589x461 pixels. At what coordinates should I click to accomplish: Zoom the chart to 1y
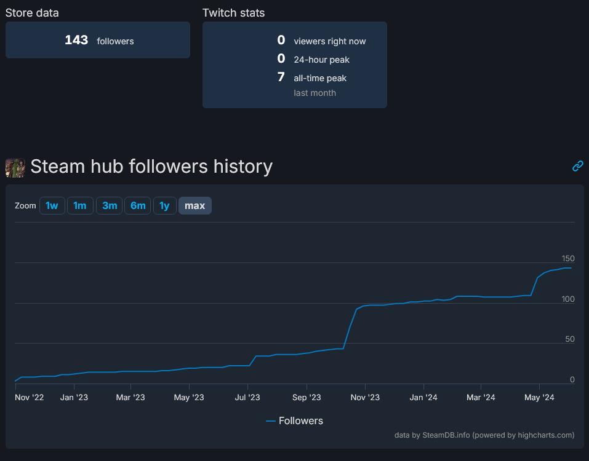[164, 205]
